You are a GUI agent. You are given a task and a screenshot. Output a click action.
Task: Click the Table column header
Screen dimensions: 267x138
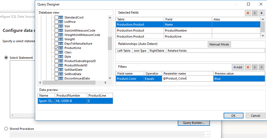[140, 19]
